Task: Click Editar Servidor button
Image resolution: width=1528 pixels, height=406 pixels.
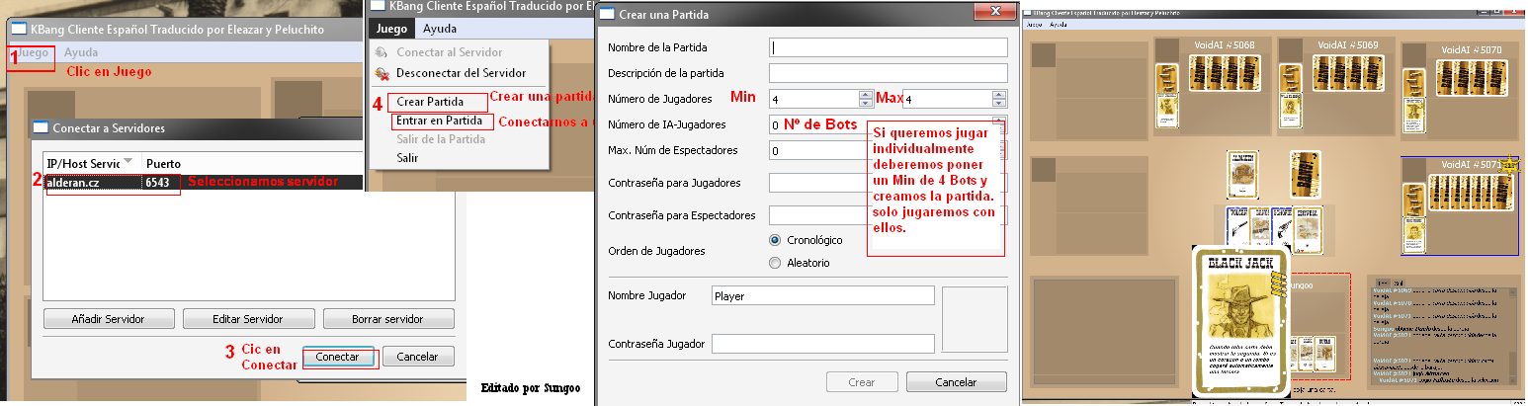Action: 248,320
